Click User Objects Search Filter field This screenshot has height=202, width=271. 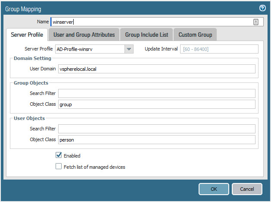[156, 129]
